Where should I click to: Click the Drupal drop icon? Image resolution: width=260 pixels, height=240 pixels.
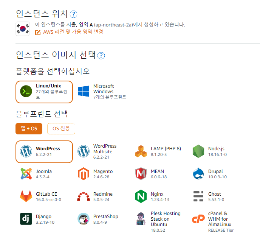click(198, 173)
